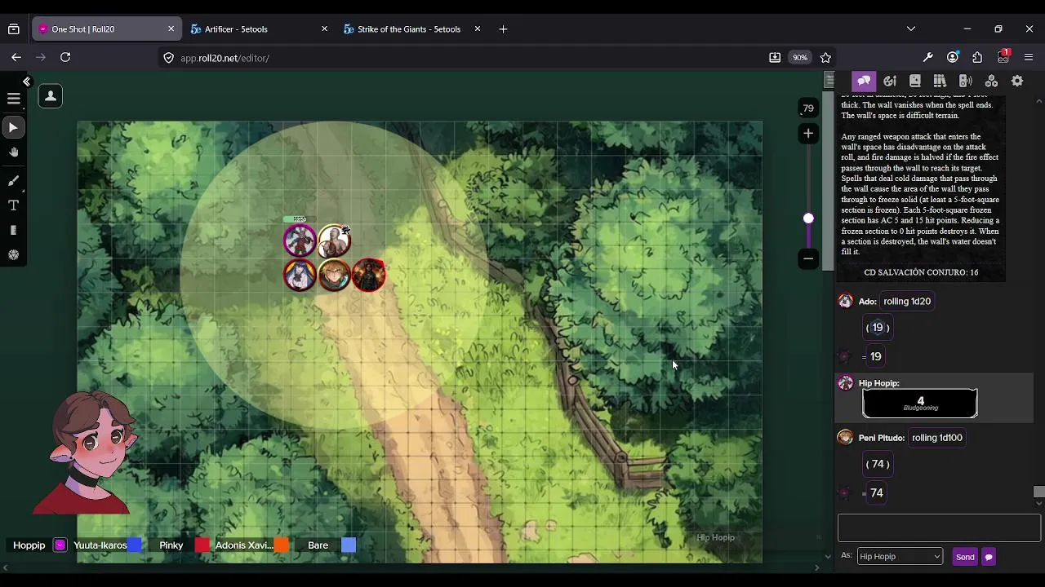Open the Chat tab in sidebar
The height and width of the screenshot is (587, 1045).
click(864, 81)
